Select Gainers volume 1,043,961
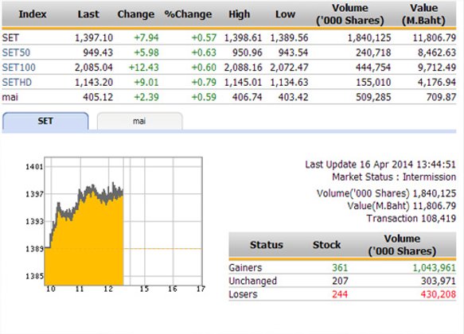Viewport: 464px width, 334px height. click(434, 268)
